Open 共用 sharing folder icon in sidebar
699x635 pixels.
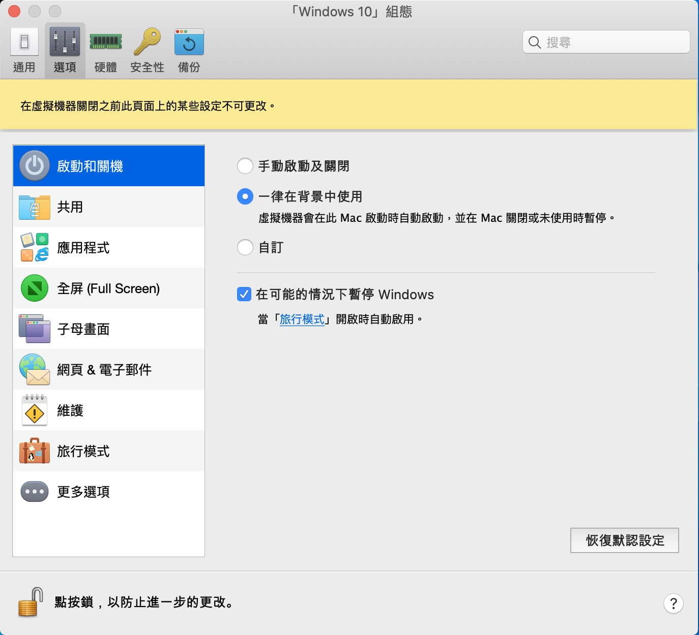[x=35, y=207]
